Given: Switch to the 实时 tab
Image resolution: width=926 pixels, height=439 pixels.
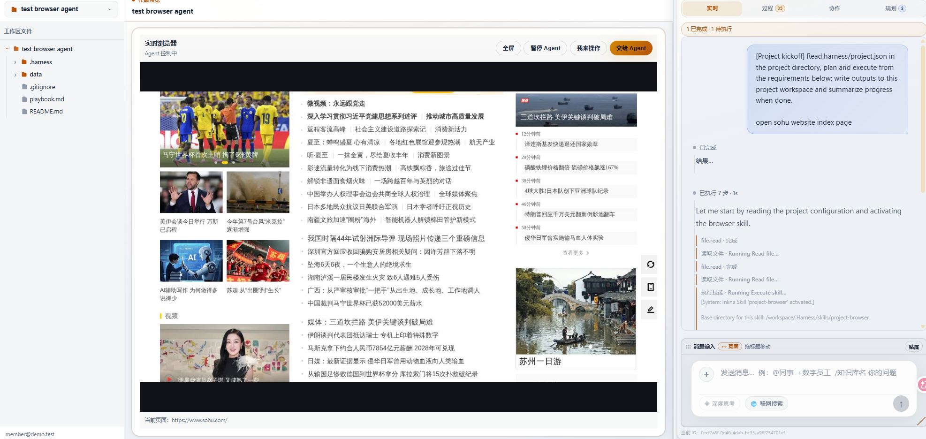Looking at the screenshot, I should 712,8.
